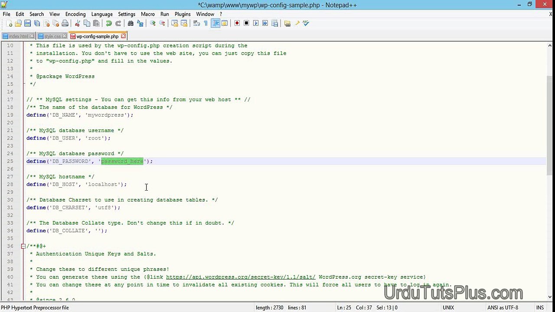Click the Zoom Out toolbar icon
Screen dimensions: 555x312
tap(162, 23)
